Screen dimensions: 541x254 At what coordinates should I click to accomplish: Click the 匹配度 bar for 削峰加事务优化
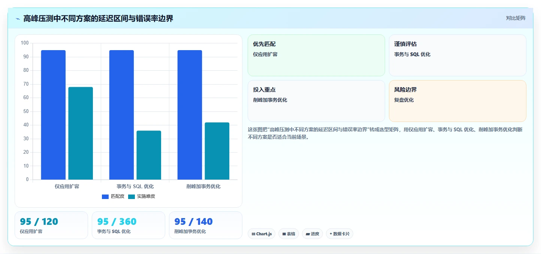point(190,115)
